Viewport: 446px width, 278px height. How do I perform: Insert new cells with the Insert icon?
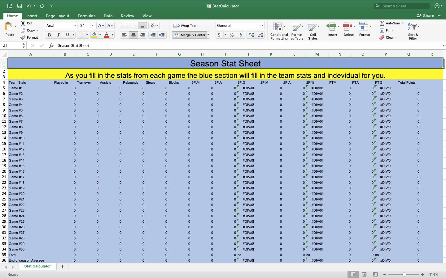click(x=332, y=29)
